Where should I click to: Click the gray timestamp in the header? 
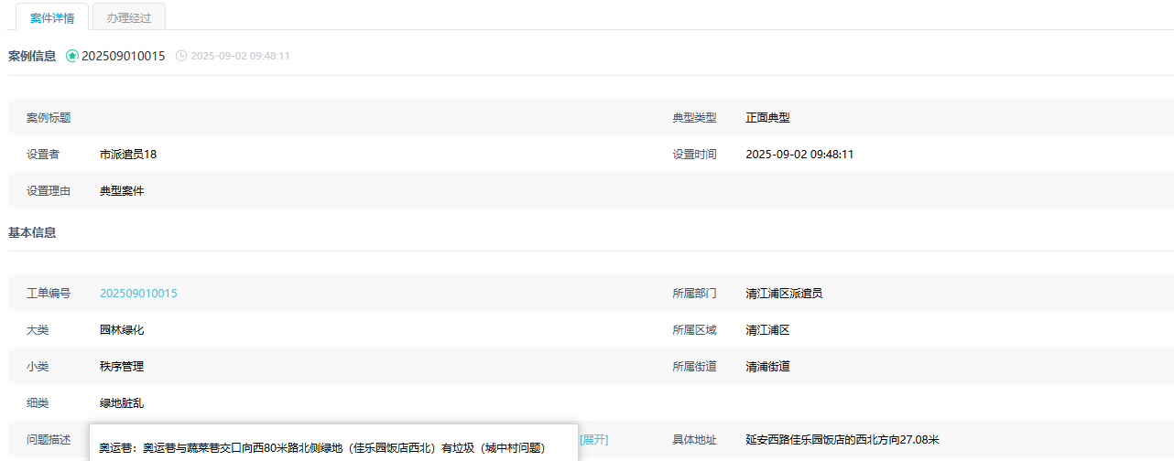tap(240, 56)
